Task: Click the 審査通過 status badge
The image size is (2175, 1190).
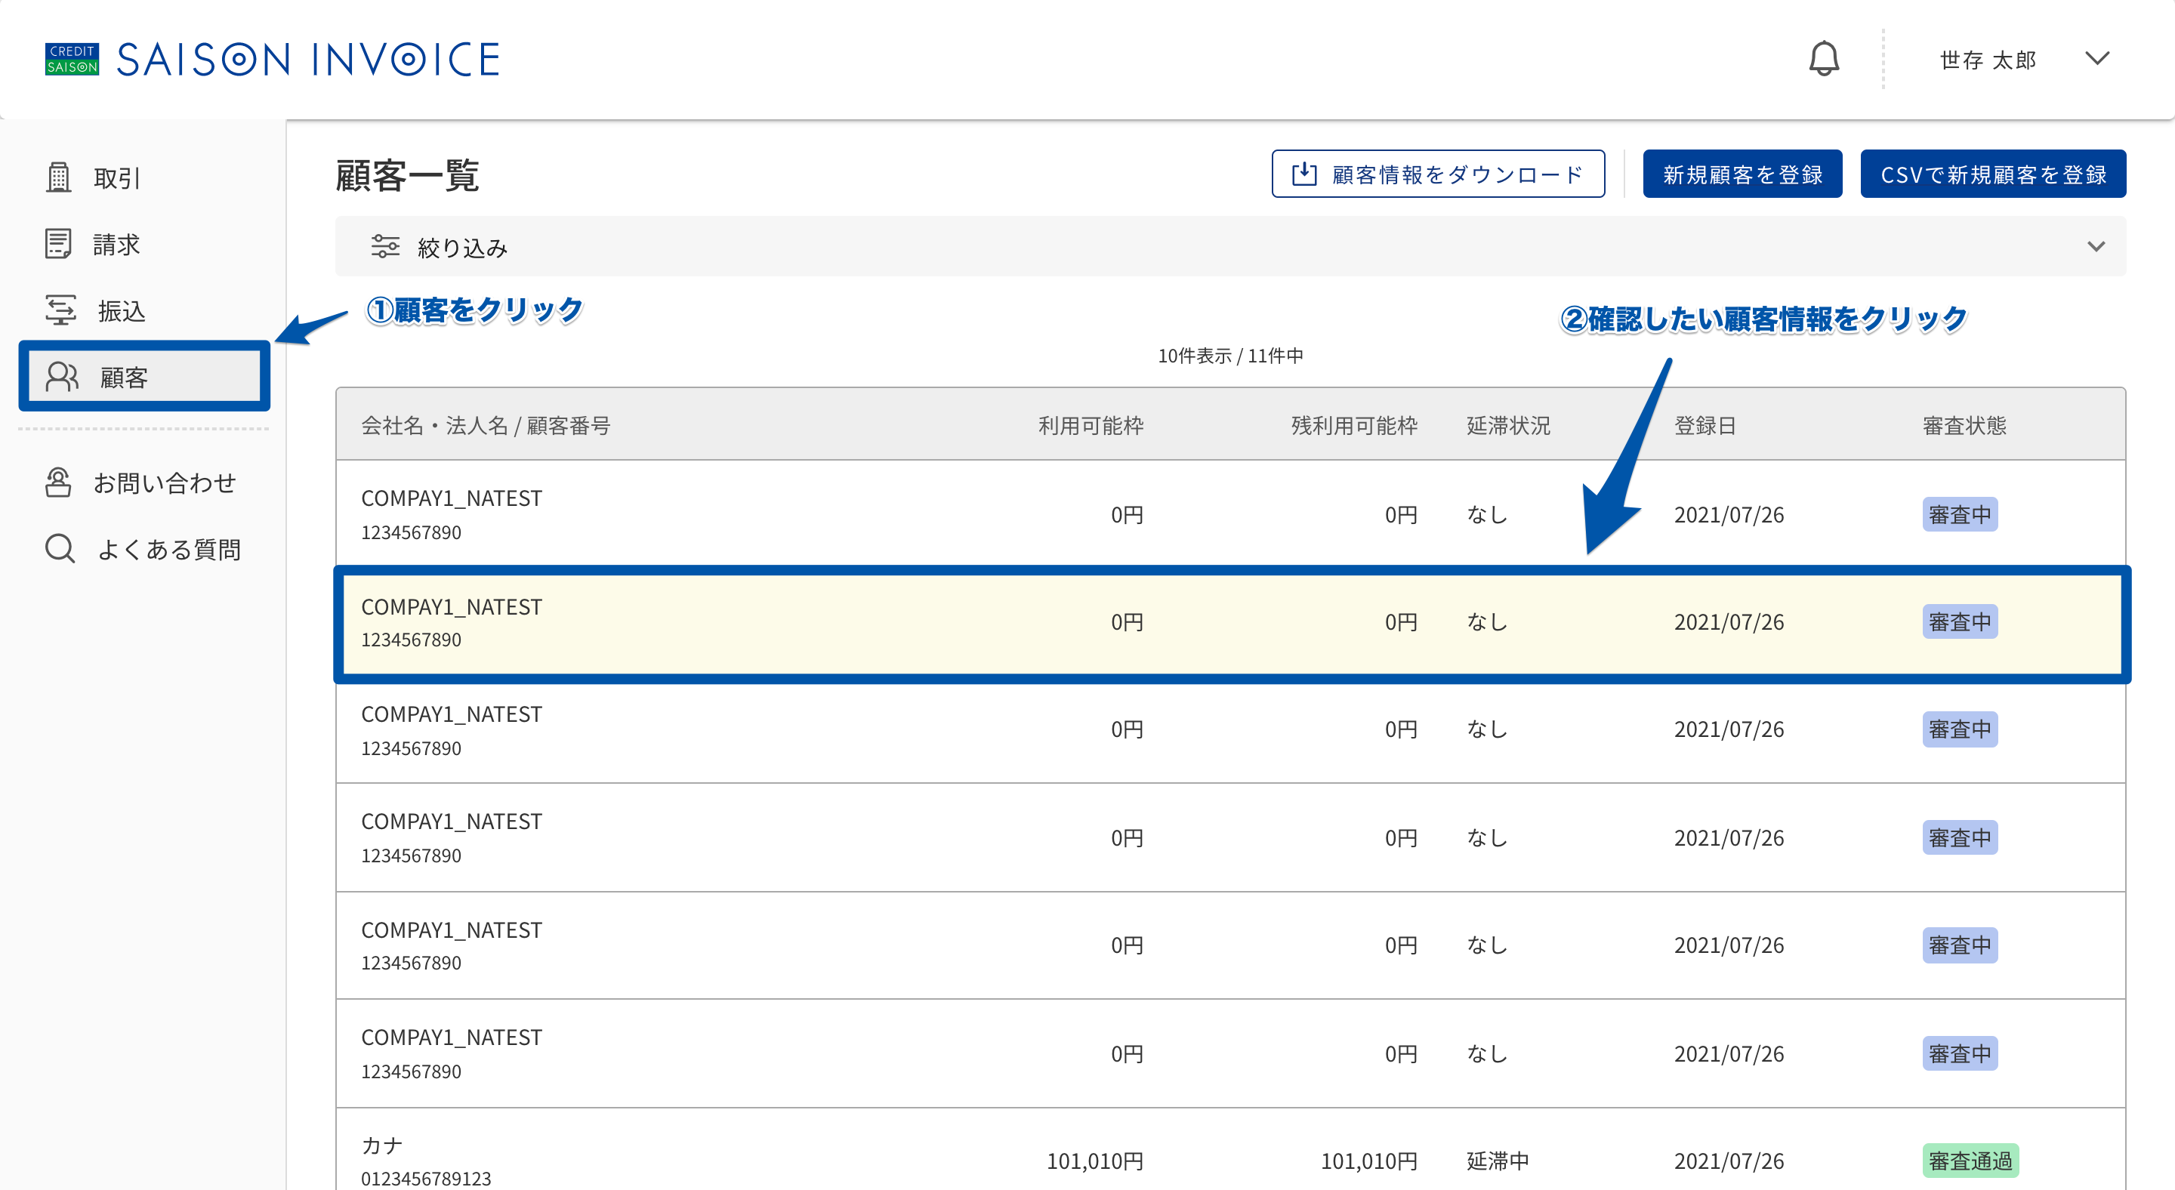Action: click(1970, 1161)
